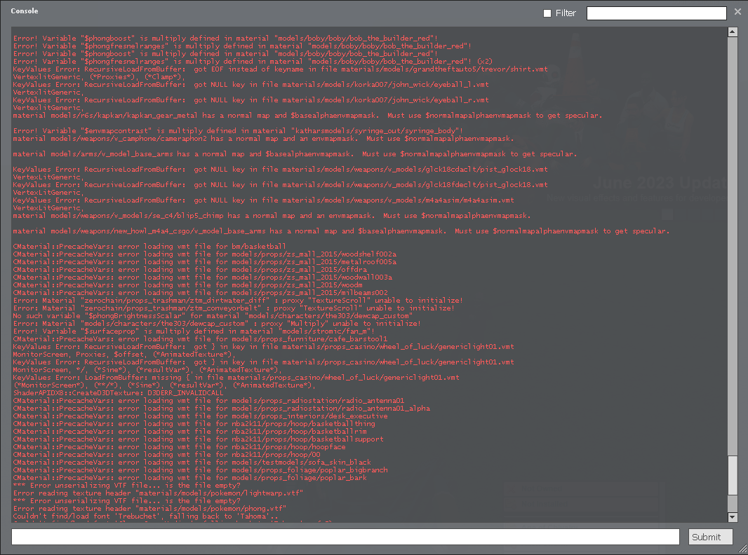Click the bm/basketball PrecacheVars error line
The width and height of the screenshot is (748, 555).
149,247
